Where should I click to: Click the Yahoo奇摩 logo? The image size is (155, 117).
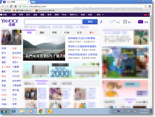(x=10, y=22)
